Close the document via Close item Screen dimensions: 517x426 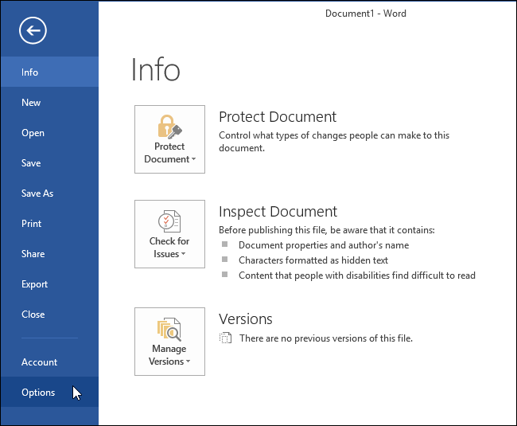(33, 315)
